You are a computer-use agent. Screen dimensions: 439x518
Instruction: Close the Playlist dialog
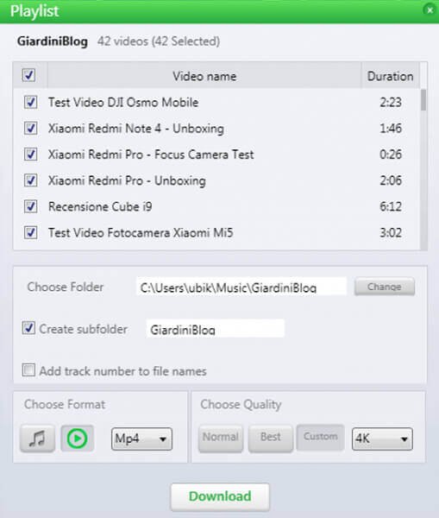coord(430,10)
